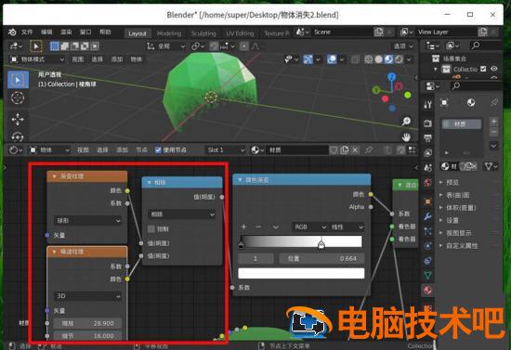Click the 缩放 28.900 scale field

point(87,323)
